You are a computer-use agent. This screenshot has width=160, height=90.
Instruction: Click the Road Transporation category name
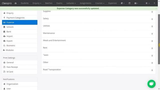(x=52, y=69)
